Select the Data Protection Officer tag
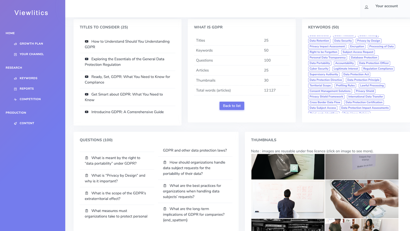This screenshot has height=231, width=410. pos(374,63)
